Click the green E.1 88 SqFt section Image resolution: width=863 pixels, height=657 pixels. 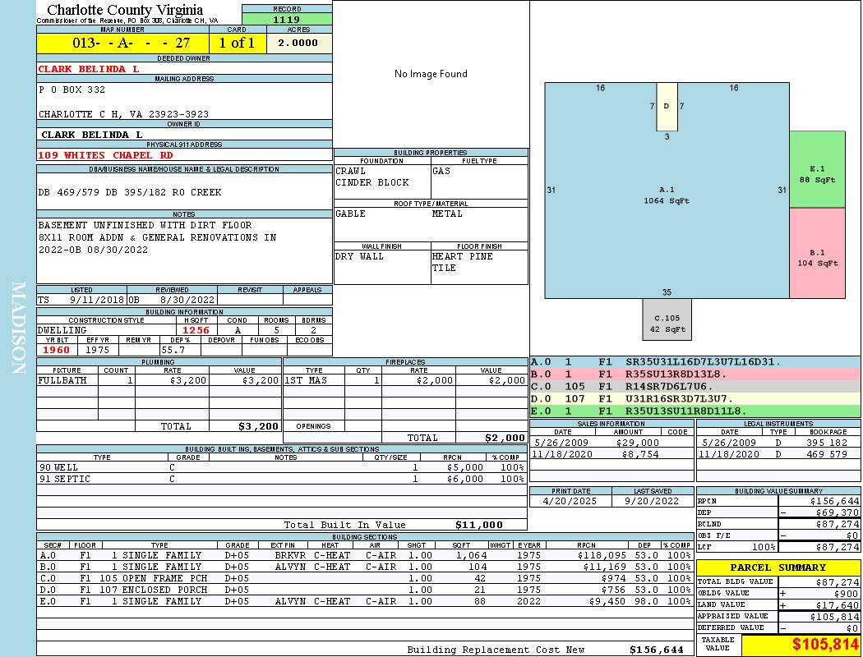(x=817, y=169)
